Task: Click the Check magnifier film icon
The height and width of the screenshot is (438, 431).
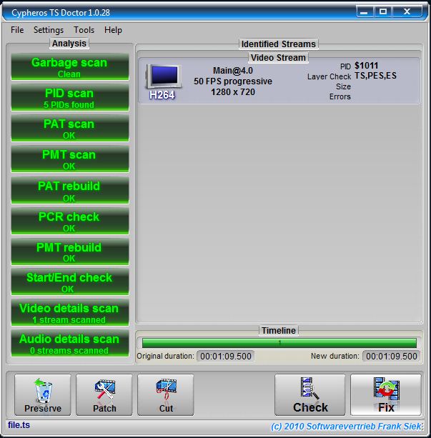Action: tap(309, 388)
